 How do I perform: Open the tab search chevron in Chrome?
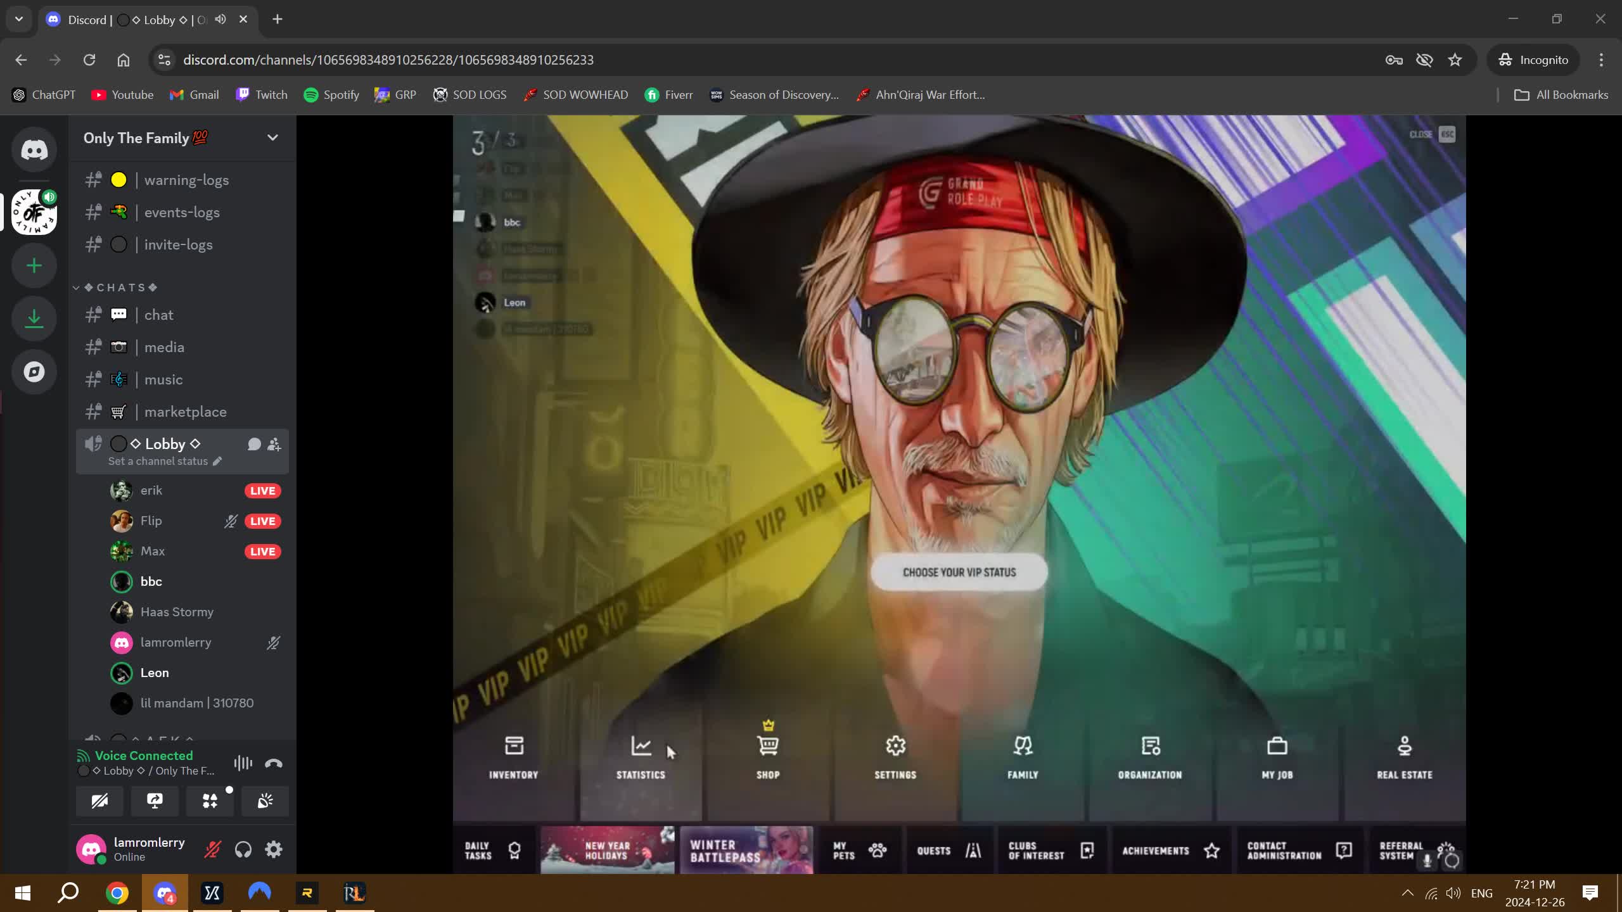pyautogui.click(x=18, y=19)
